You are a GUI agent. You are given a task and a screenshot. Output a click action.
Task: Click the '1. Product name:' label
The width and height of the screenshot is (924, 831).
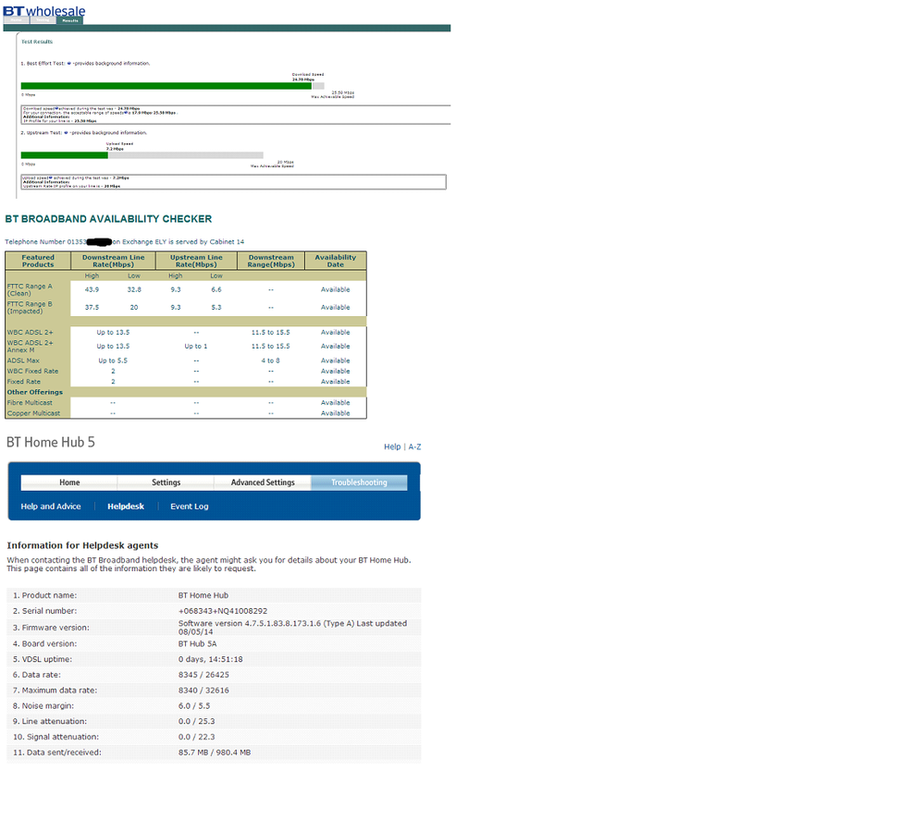coord(44,595)
